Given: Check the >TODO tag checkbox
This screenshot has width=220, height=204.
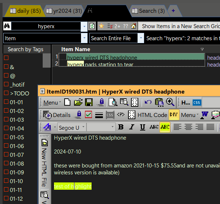Looking at the screenshot, I should tap(6, 93).
